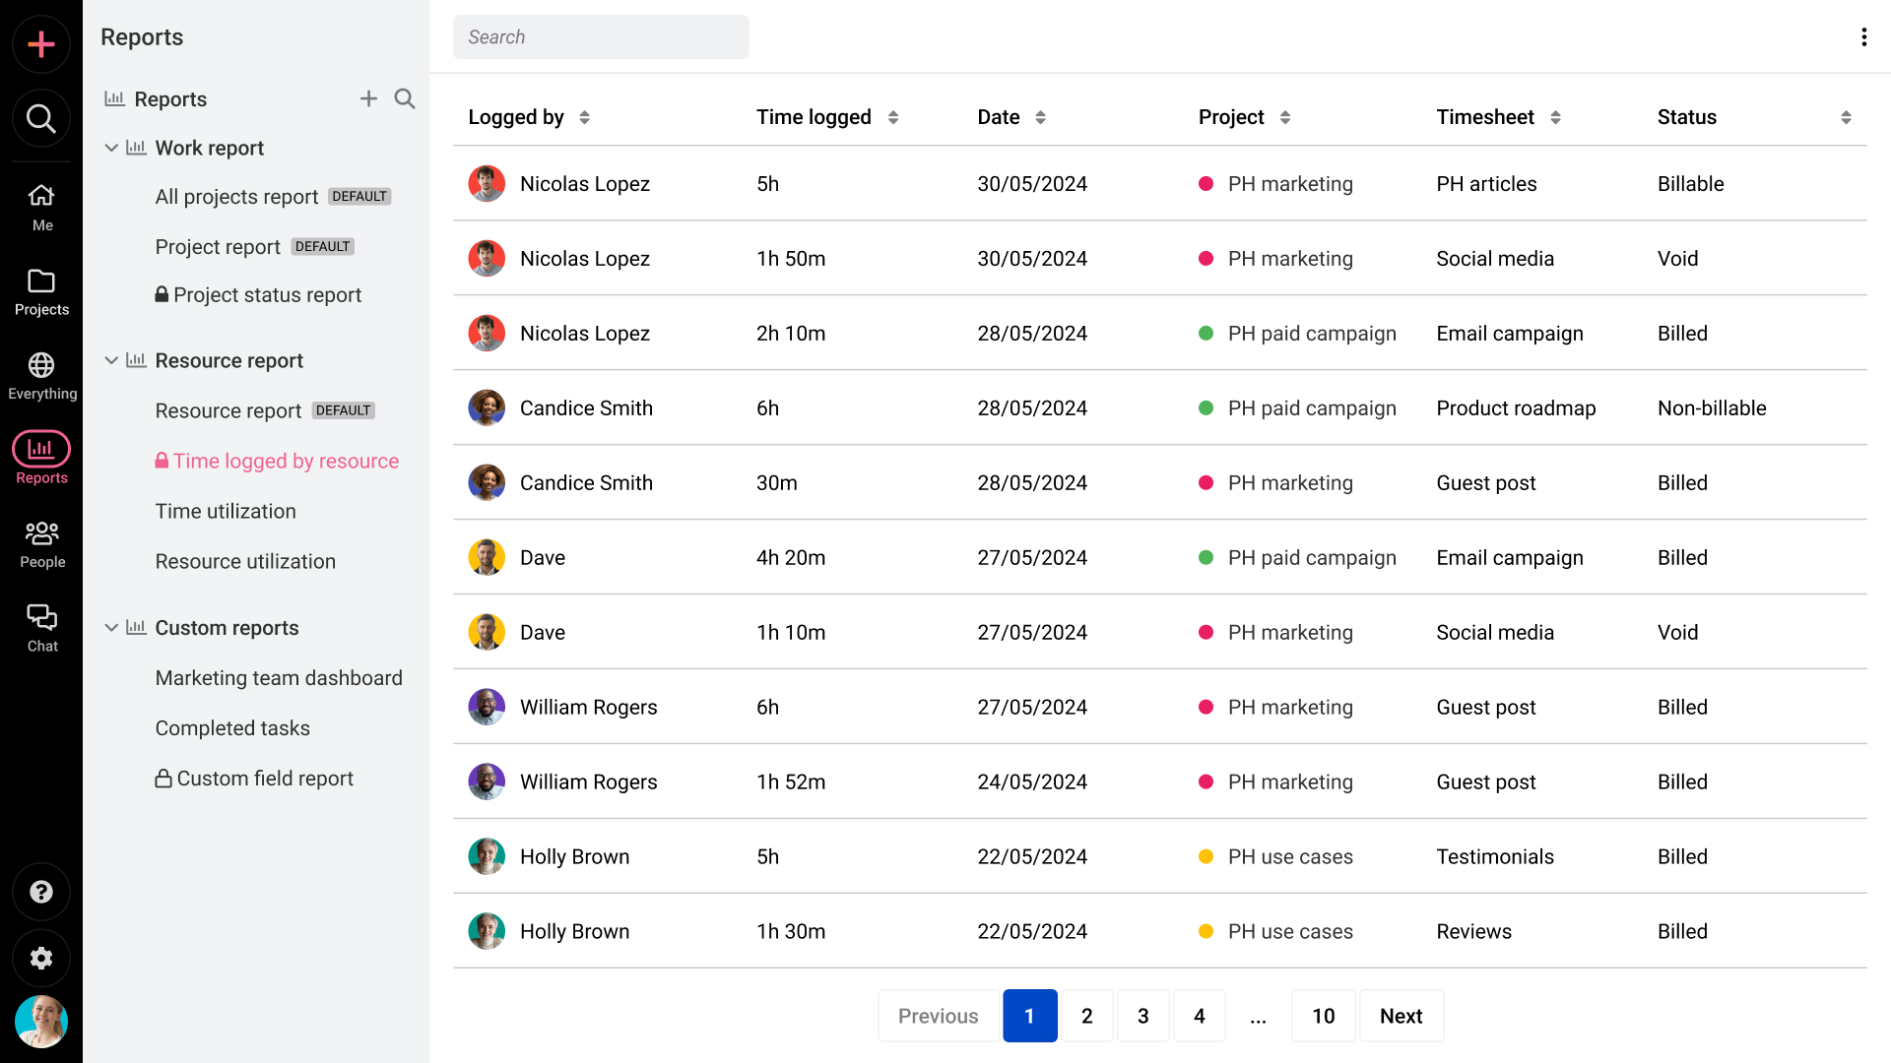Collapse the Custom reports section
1891x1063 pixels.
point(111,627)
